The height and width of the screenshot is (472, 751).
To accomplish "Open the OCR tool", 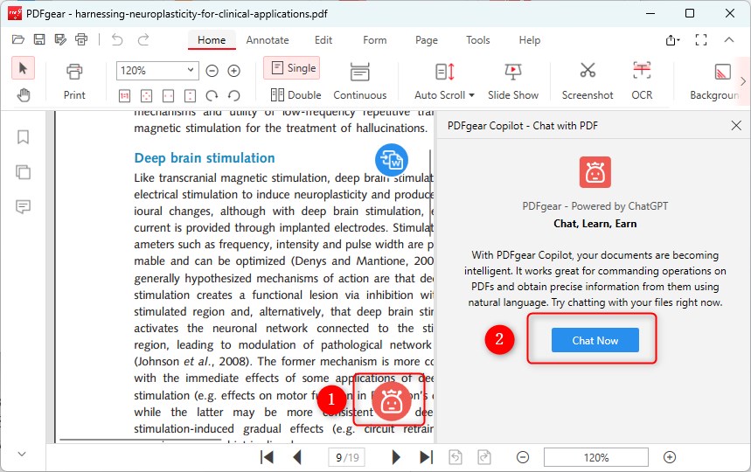I will click(642, 80).
